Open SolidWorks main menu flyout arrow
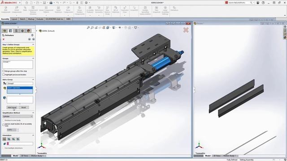This screenshot has width=287, height=161. (x=20, y=3)
